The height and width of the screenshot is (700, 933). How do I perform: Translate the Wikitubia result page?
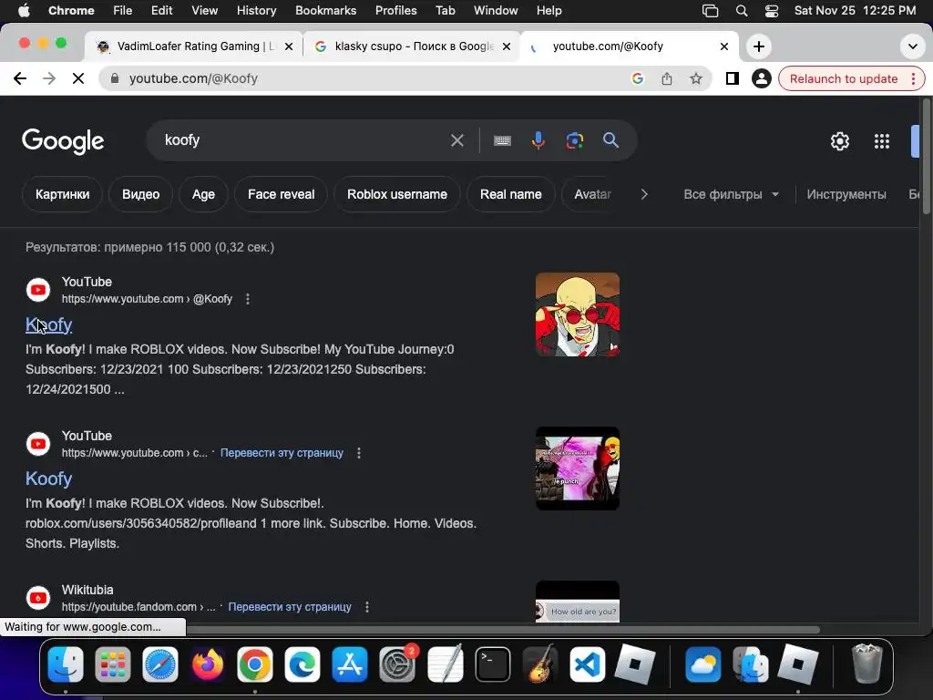[290, 607]
